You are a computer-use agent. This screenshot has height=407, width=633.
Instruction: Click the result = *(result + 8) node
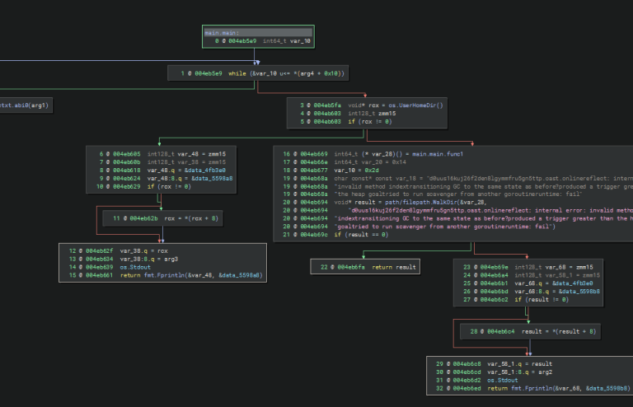pos(530,331)
